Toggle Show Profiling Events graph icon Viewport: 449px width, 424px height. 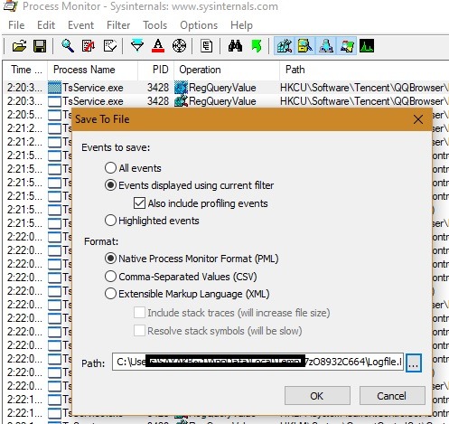click(x=367, y=46)
